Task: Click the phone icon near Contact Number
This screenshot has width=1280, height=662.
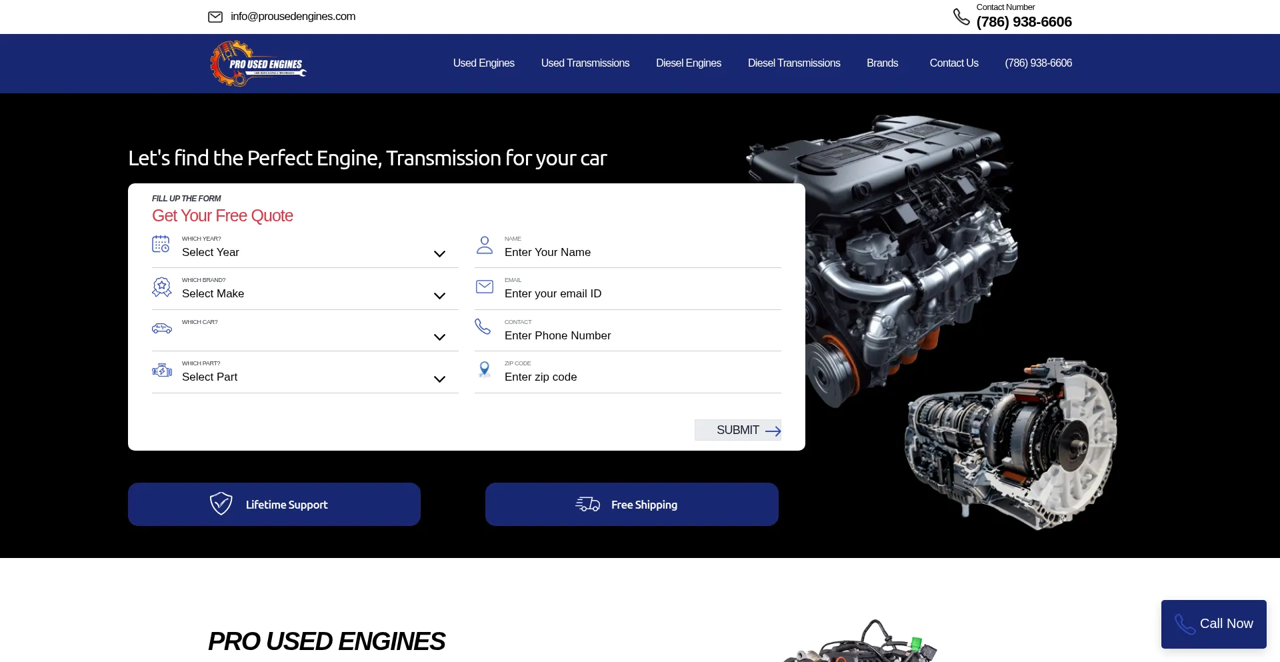Action: [x=961, y=17]
